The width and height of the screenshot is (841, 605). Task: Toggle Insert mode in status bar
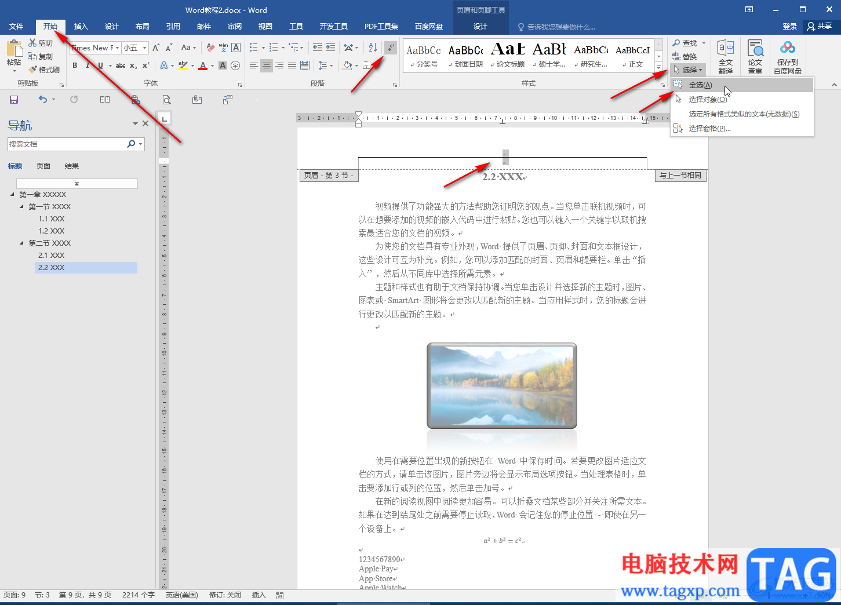(x=259, y=595)
